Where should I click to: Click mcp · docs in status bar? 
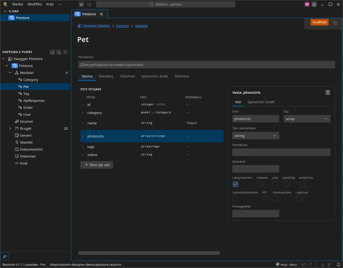coord(286,265)
